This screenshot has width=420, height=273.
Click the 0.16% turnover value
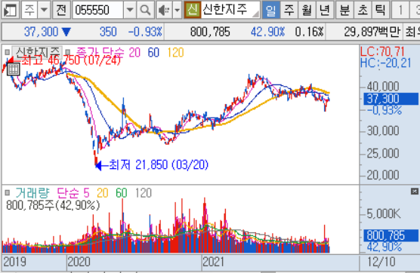click(x=310, y=32)
